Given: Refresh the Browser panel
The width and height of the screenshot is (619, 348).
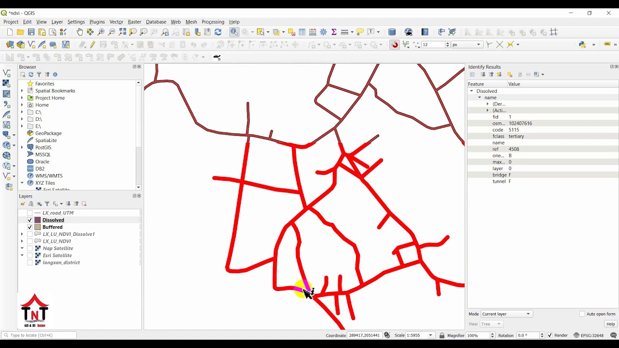Looking at the screenshot, I should (31, 74).
